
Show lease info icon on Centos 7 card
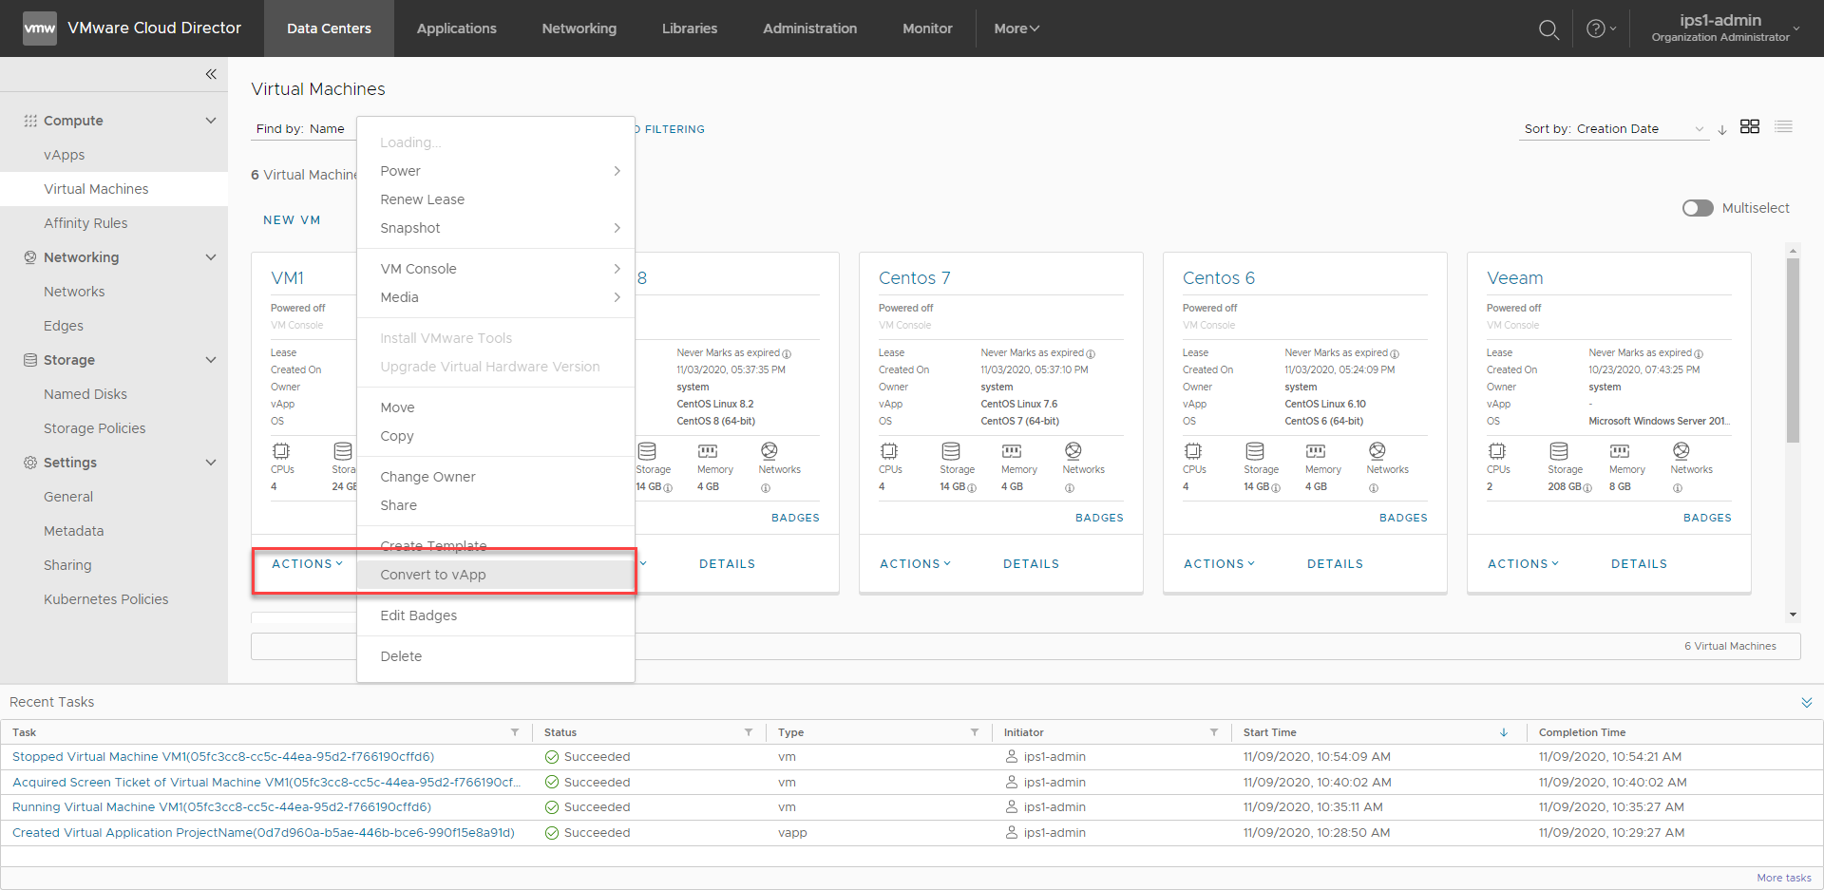pyautogui.click(x=1091, y=354)
